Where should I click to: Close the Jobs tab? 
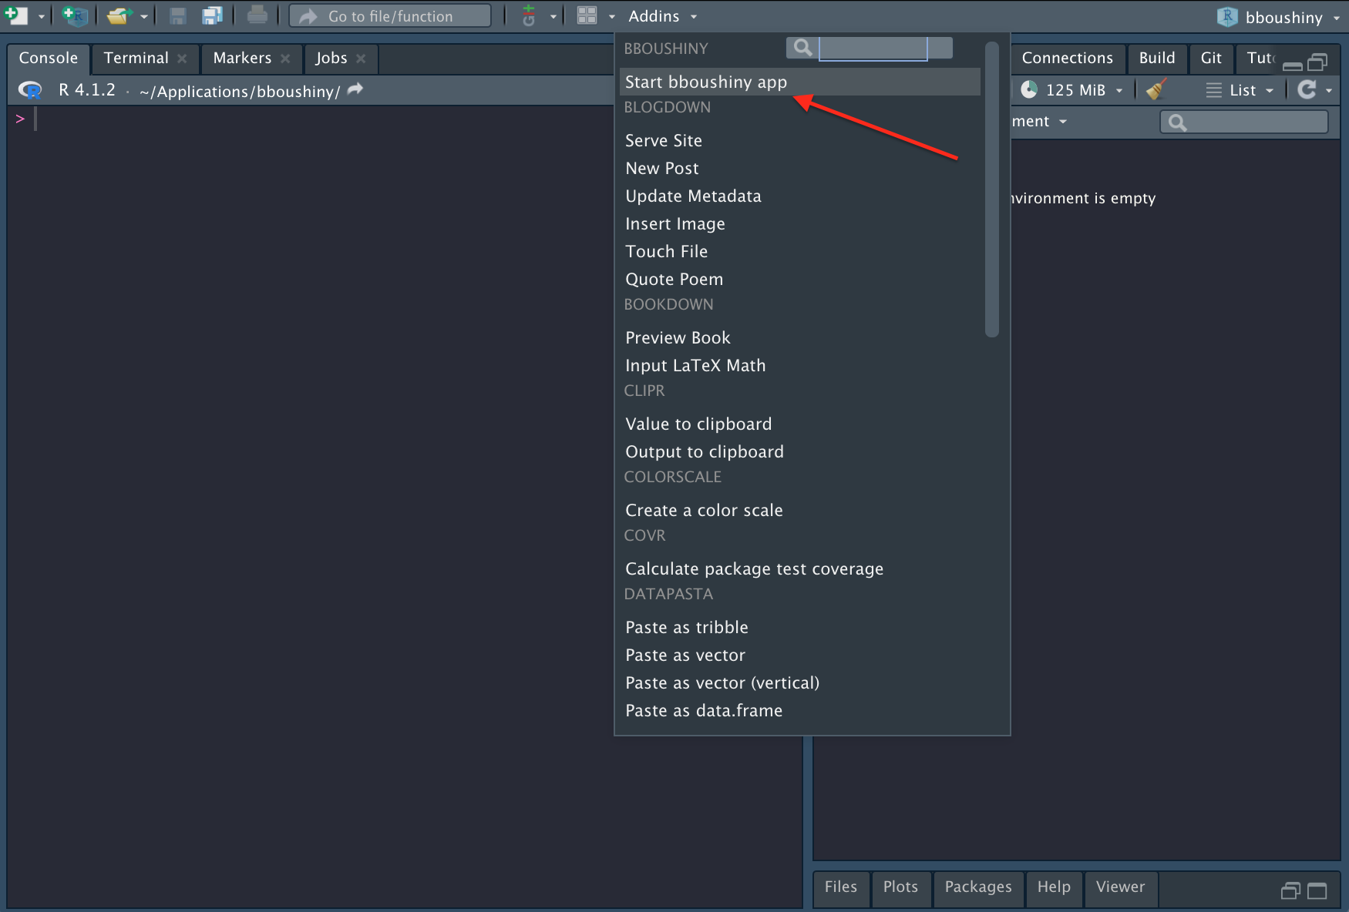[x=361, y=59]
